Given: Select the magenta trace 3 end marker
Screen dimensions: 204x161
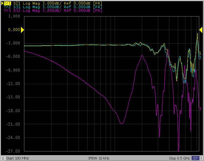Looking at the screenshot, I should 200,109.
